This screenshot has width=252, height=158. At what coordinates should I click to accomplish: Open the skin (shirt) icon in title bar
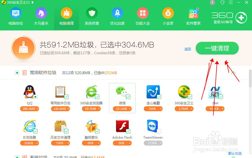222,2
